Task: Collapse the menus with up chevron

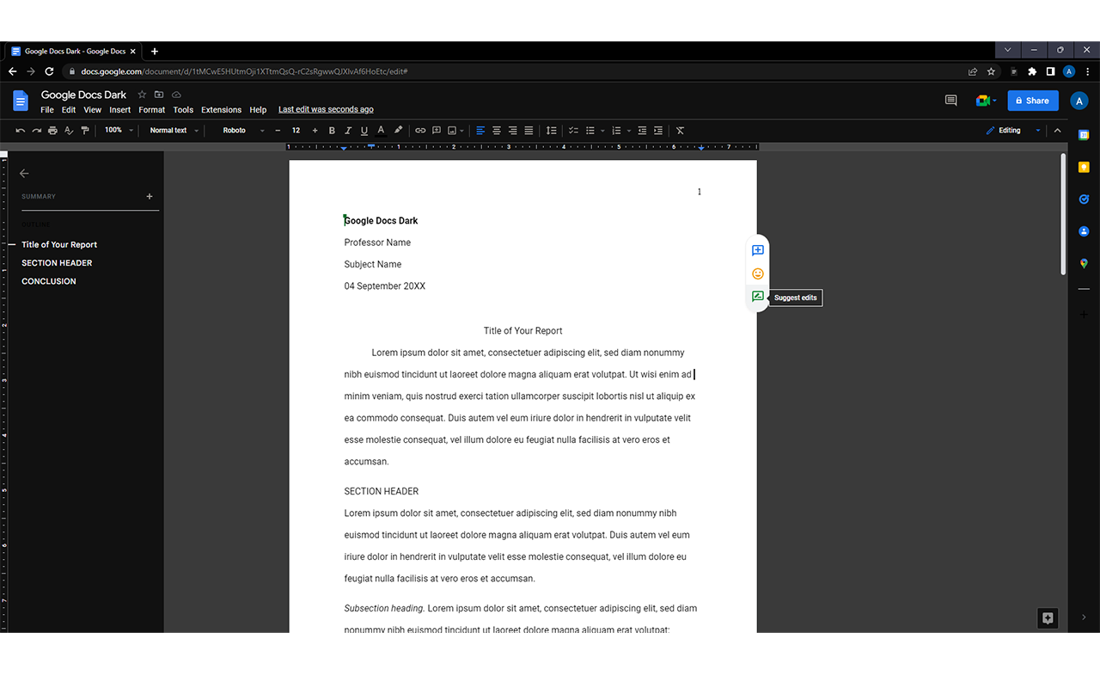Action: click(1058, 131)
